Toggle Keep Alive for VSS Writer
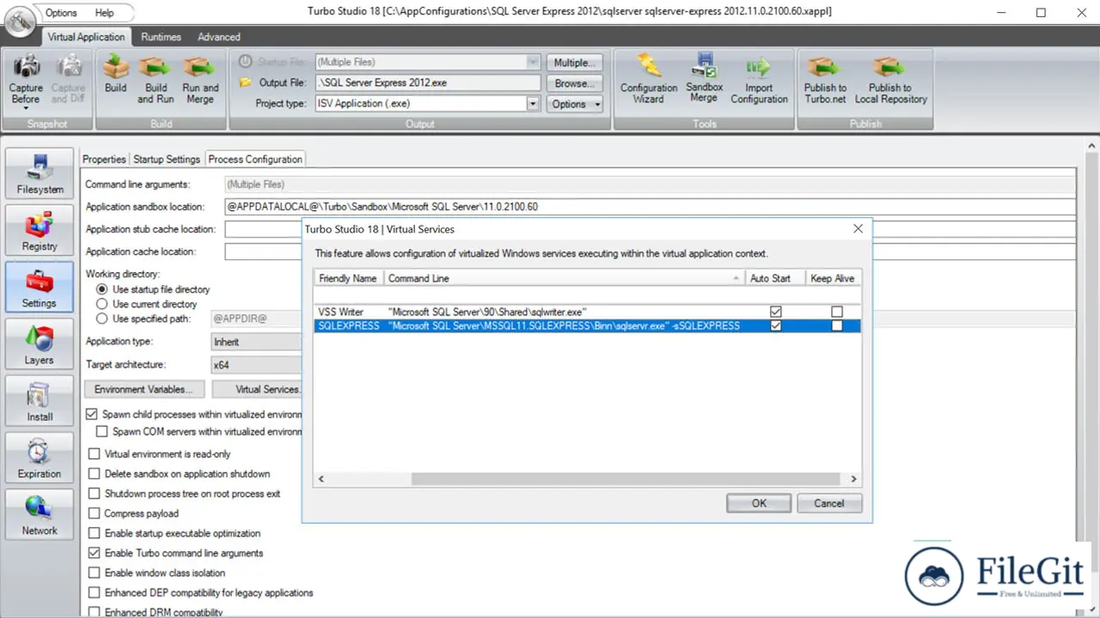 (837, 312)
